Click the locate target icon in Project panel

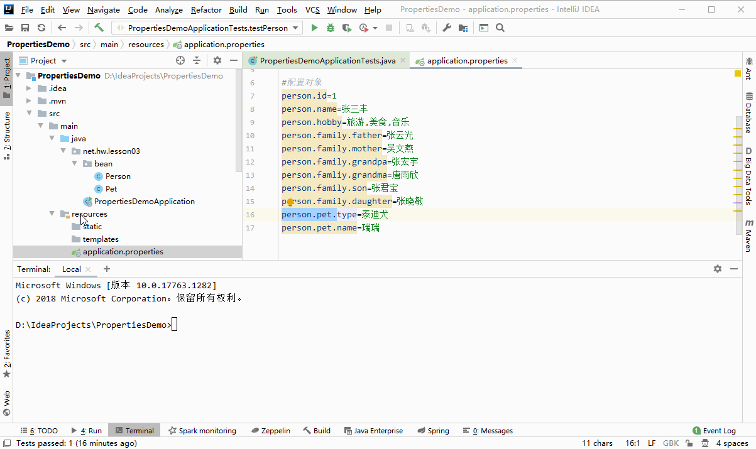(x=180, y=60)
